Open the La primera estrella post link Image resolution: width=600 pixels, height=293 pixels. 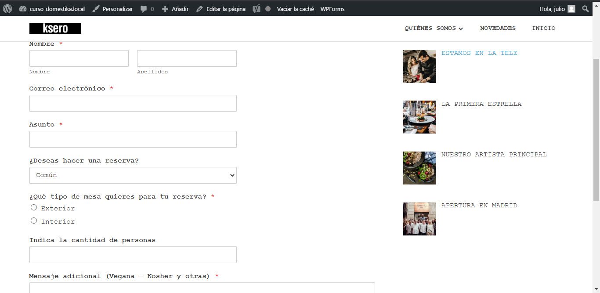481,104
